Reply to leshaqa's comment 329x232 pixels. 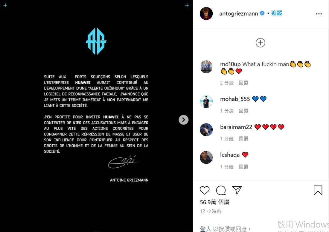click(243, 167)
